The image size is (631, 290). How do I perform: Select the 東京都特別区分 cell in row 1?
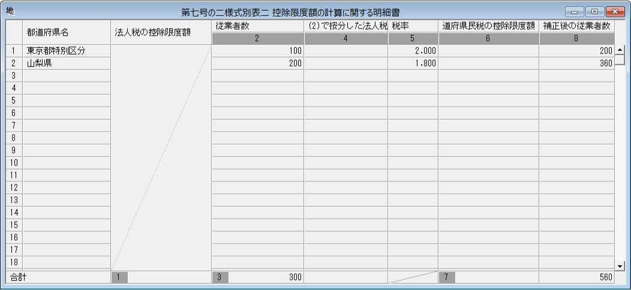point(67,51)
